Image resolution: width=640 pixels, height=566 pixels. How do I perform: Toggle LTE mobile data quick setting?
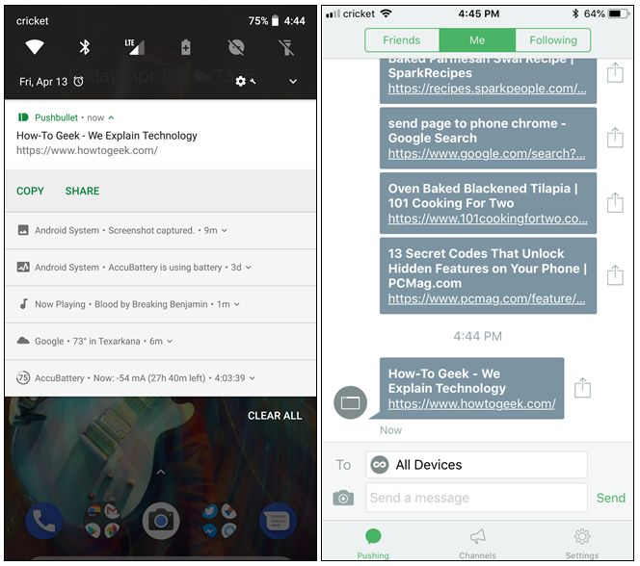(x=135, y=47)
